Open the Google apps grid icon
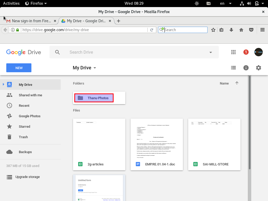The image size is (268, 201). (233, 52)
